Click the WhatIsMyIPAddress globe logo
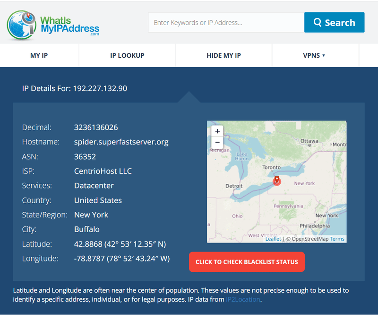This screenshot has width=378, height=315. point(22,25)
